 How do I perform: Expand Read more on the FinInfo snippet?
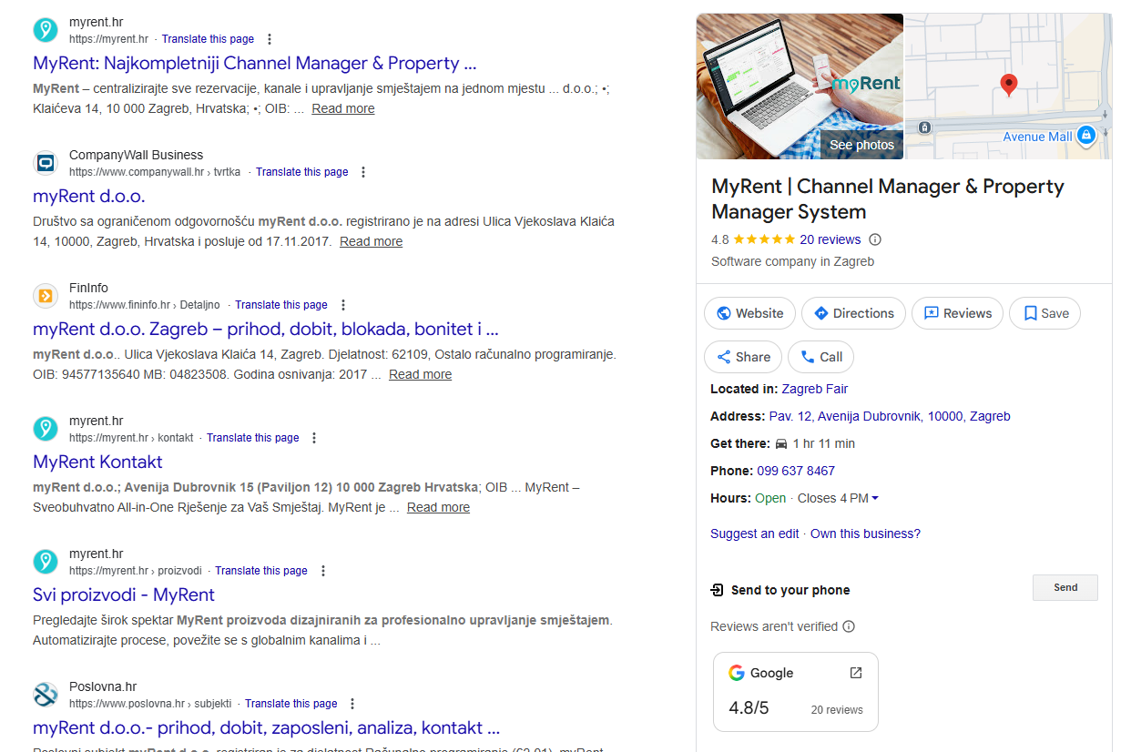click(x=420, y=374)
